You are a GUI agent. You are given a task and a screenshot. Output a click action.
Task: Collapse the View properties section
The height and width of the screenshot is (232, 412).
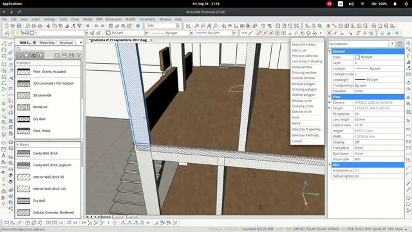(x=330, y=97)
